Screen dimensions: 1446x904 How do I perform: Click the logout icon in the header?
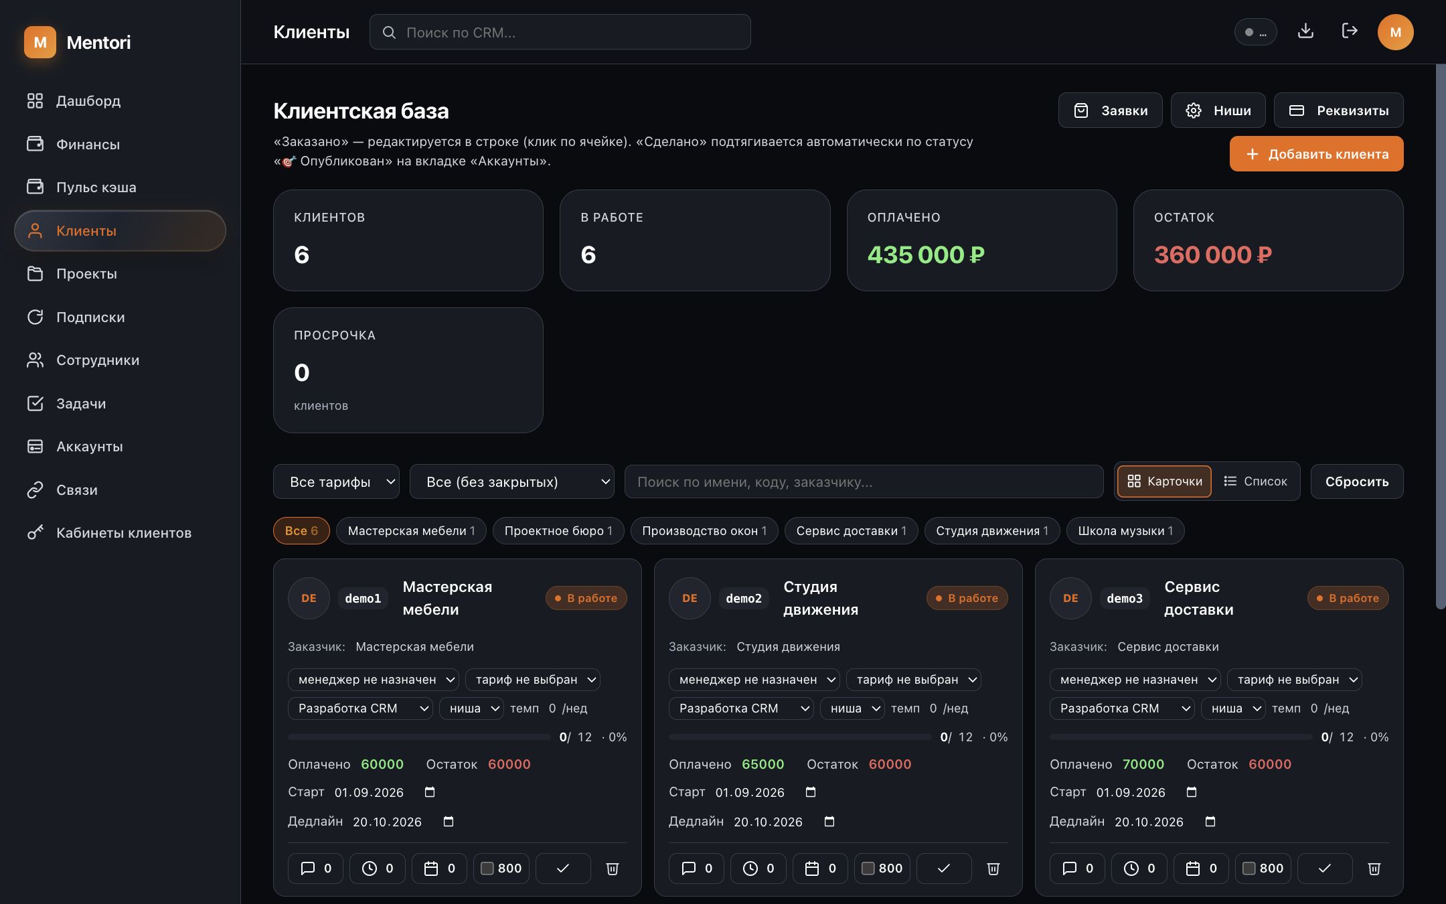tap(1350, 31)
